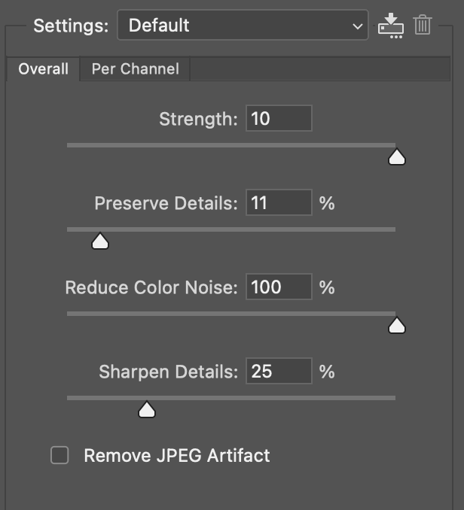
Task: Click the trash icon to delete settings
Action: point(423,25)
